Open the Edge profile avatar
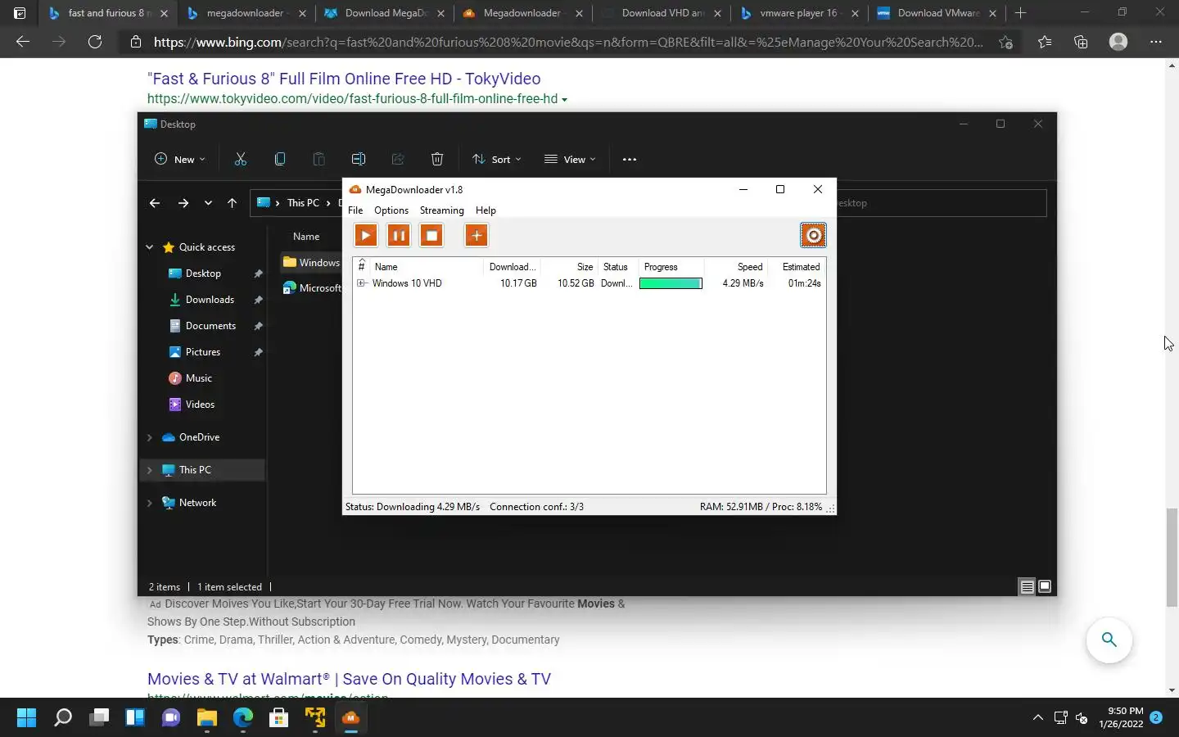The image size is (1179, 737). coord(1118,42)
